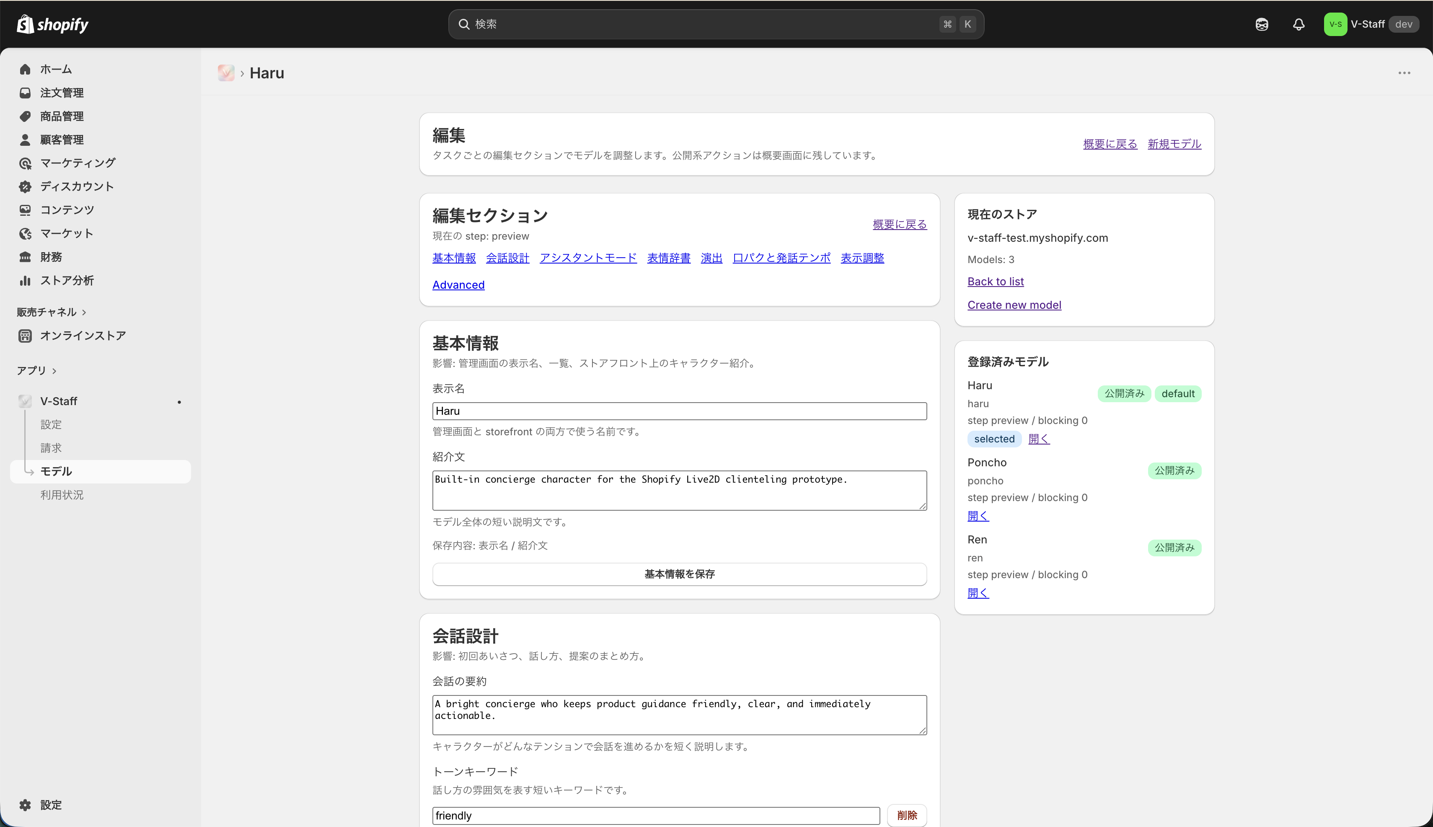Click the マーケティング target icon
Image resolution: width=1433 pixels, height=827 pixels.
[25, 163]
